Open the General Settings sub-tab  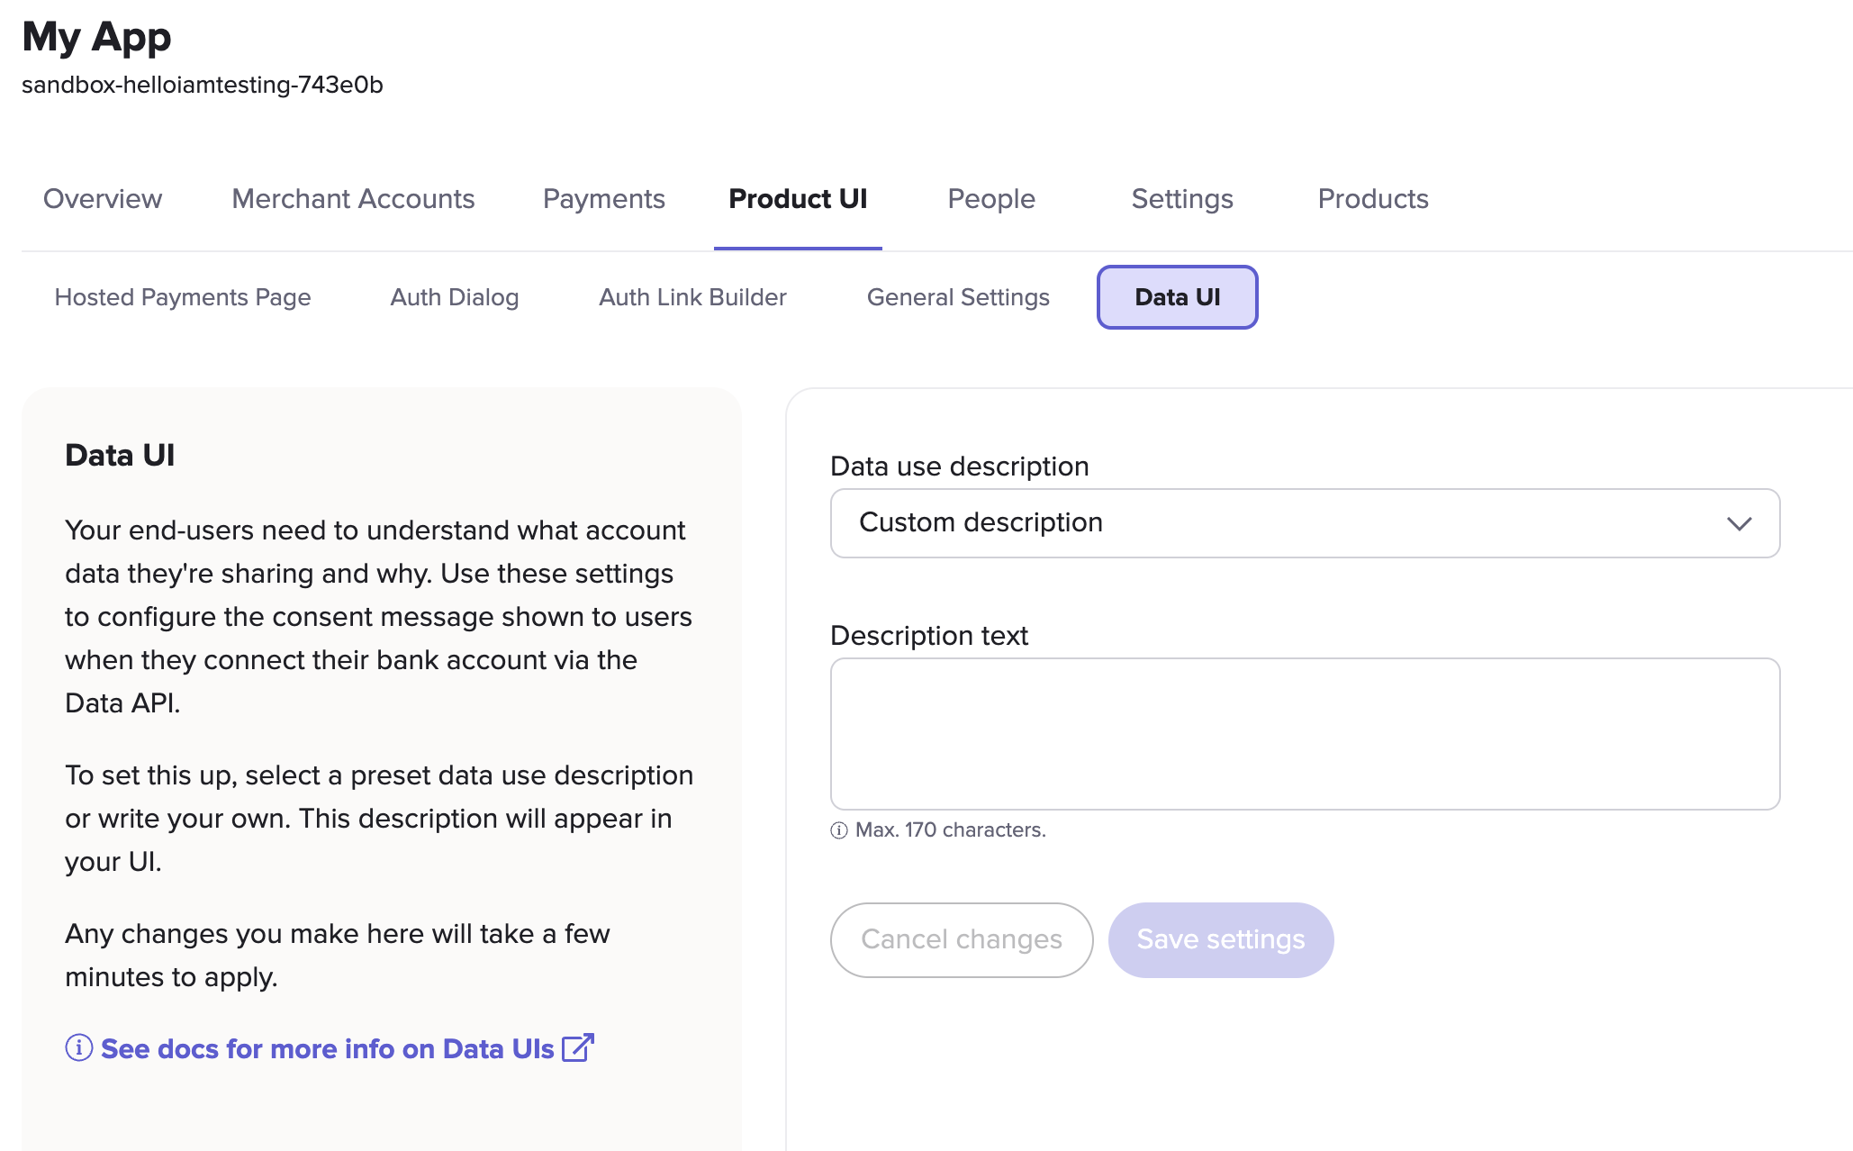coord(958,297)
